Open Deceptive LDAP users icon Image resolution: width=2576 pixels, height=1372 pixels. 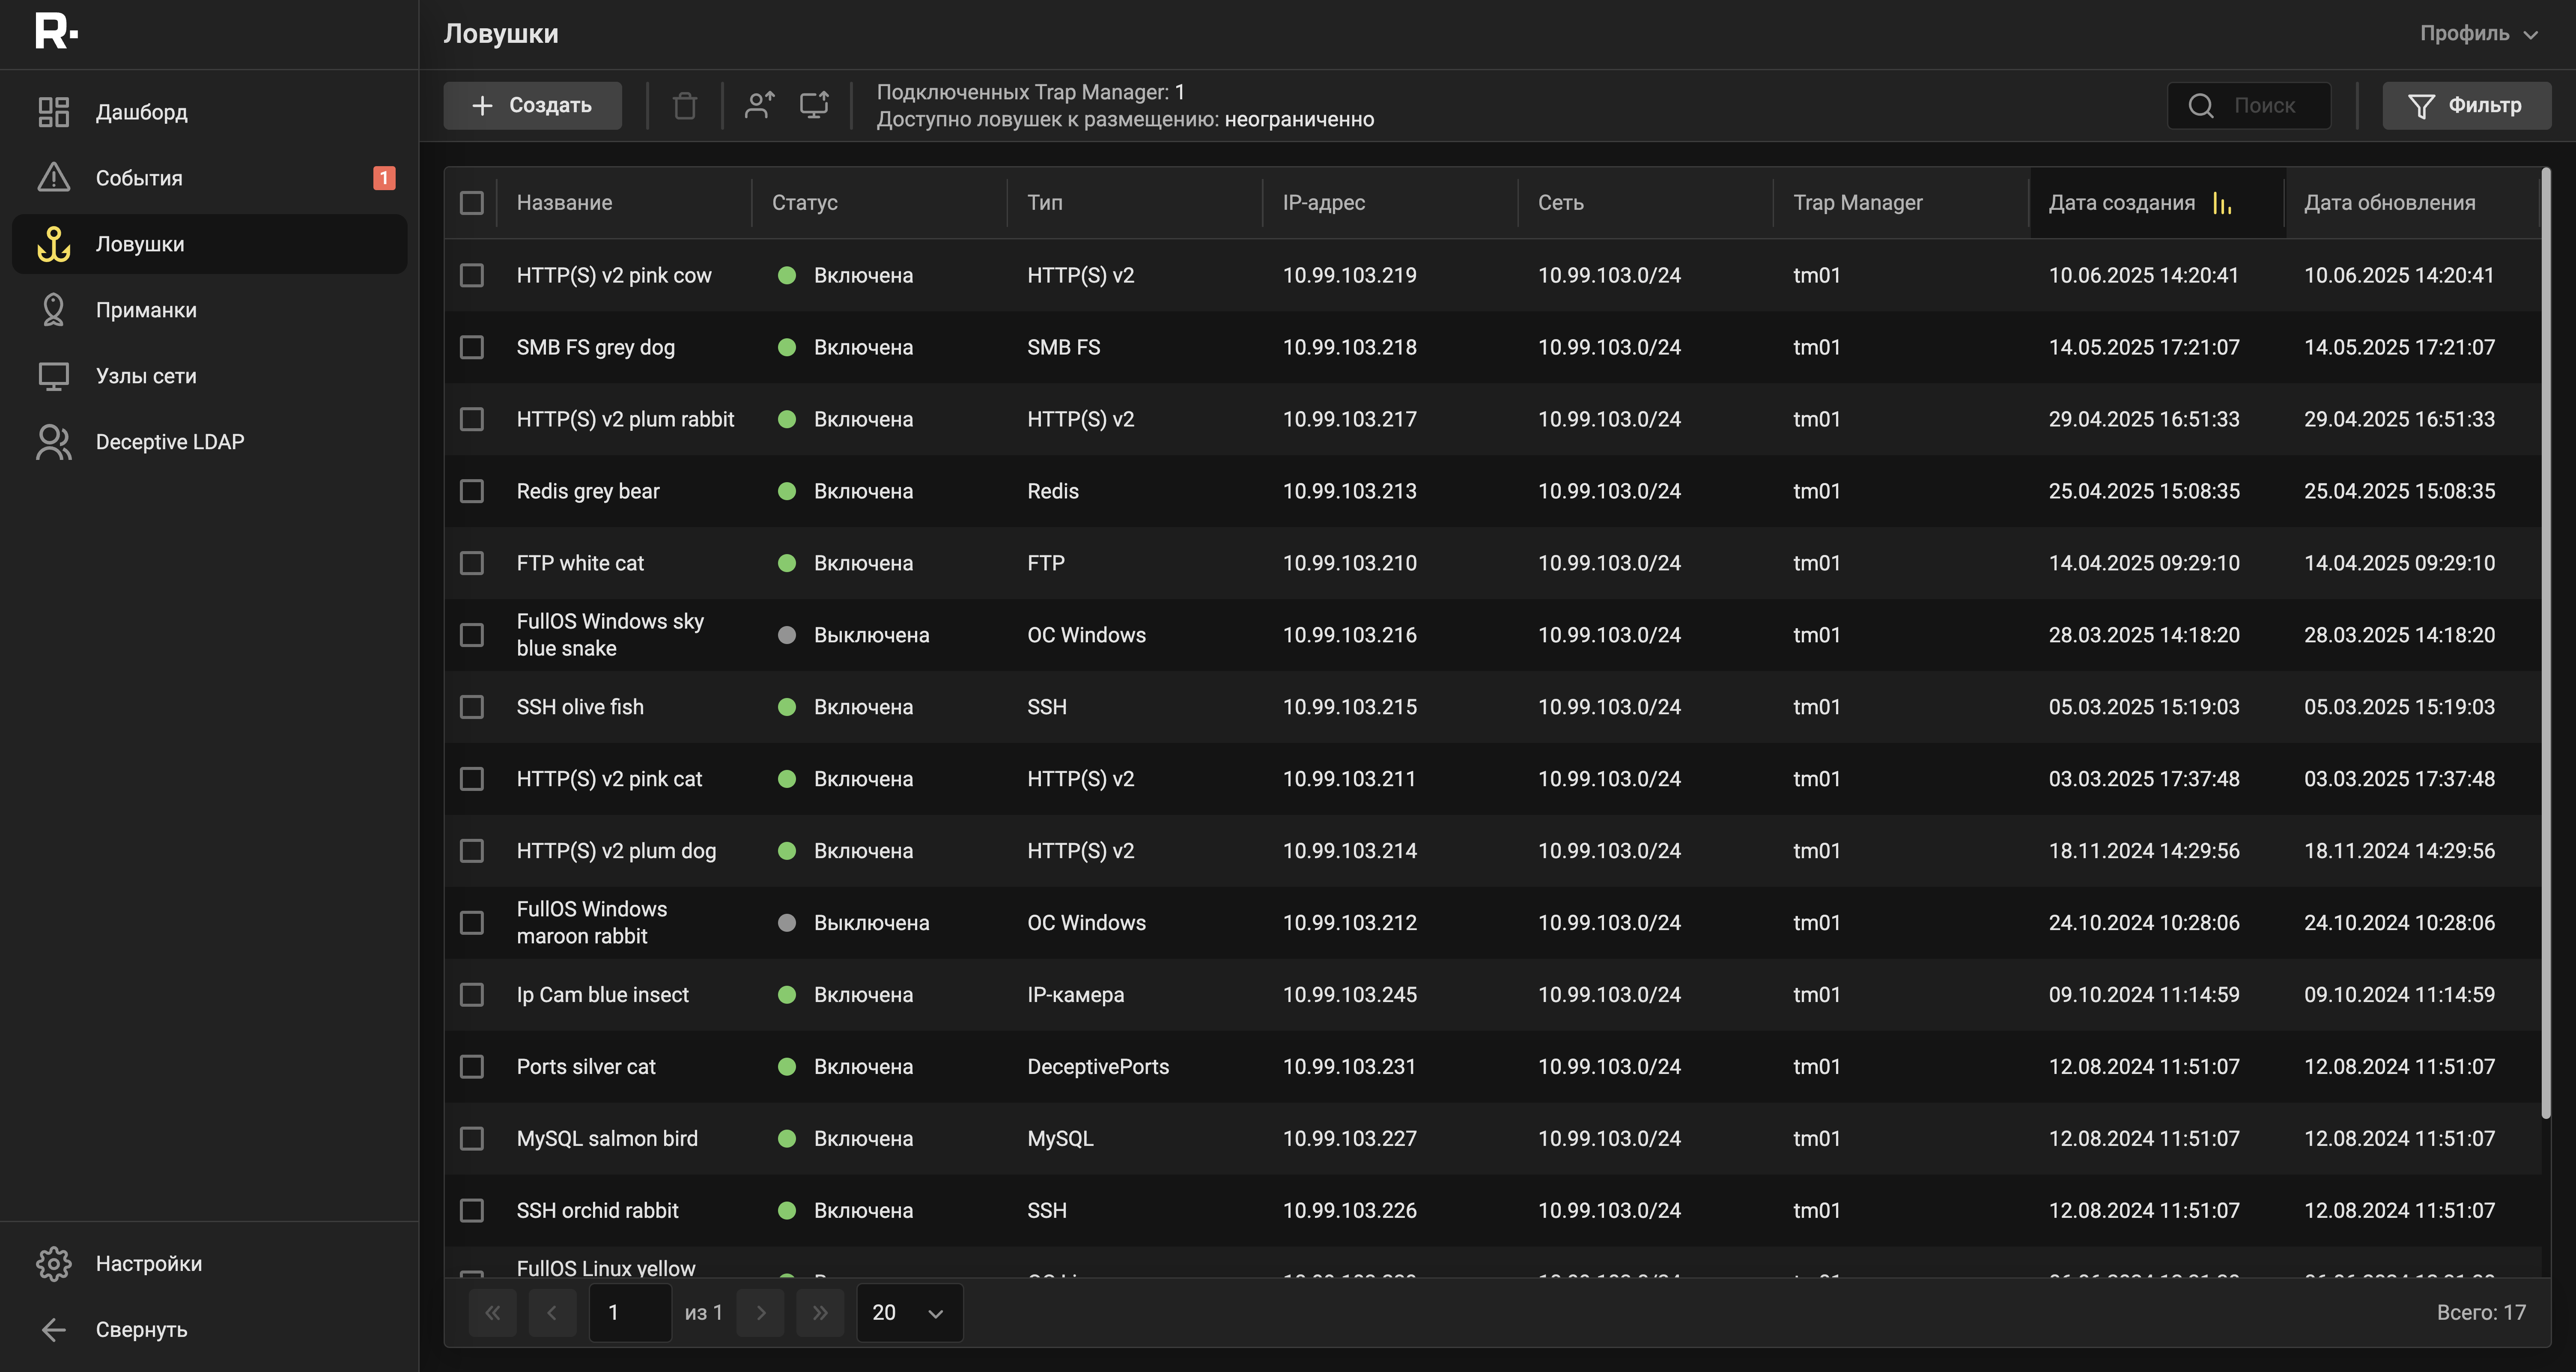tap(53, 442)
